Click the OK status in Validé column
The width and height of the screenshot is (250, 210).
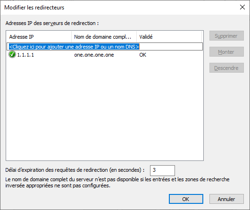coord(143,55)
